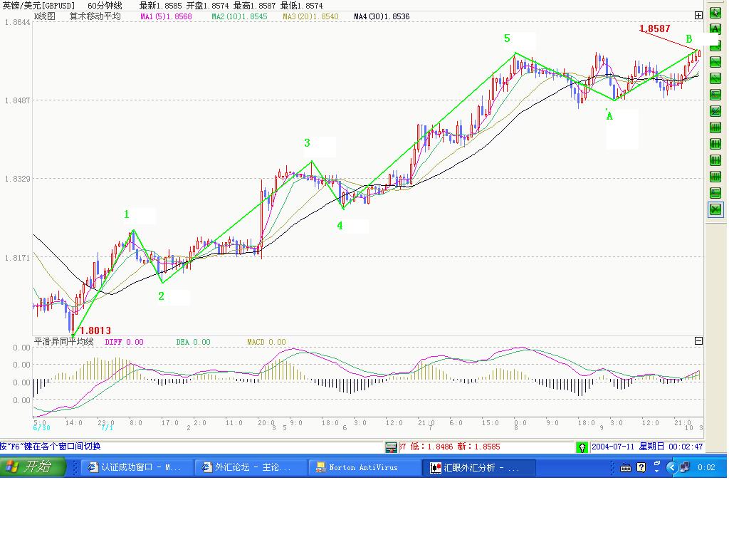Click the 60分钟线 timeframe label
This screenshot has width=729, height=547.
105,6
